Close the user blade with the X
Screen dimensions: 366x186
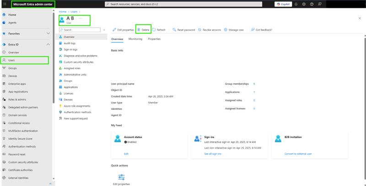click(360, 18)
